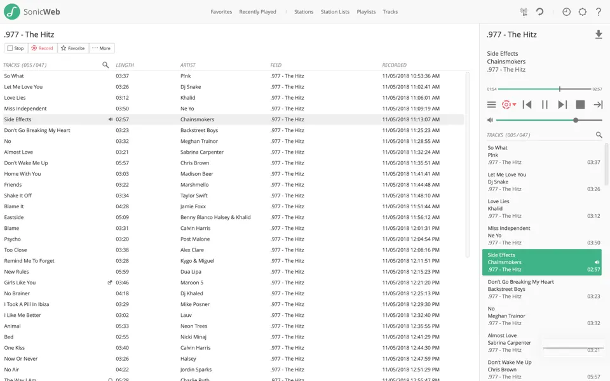
Task: Search tracks using the main list magnifier
Action: (x=105, y=65)
